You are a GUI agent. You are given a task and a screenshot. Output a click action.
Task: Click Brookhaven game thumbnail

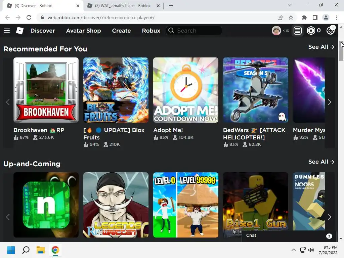[x=46, y=90]
